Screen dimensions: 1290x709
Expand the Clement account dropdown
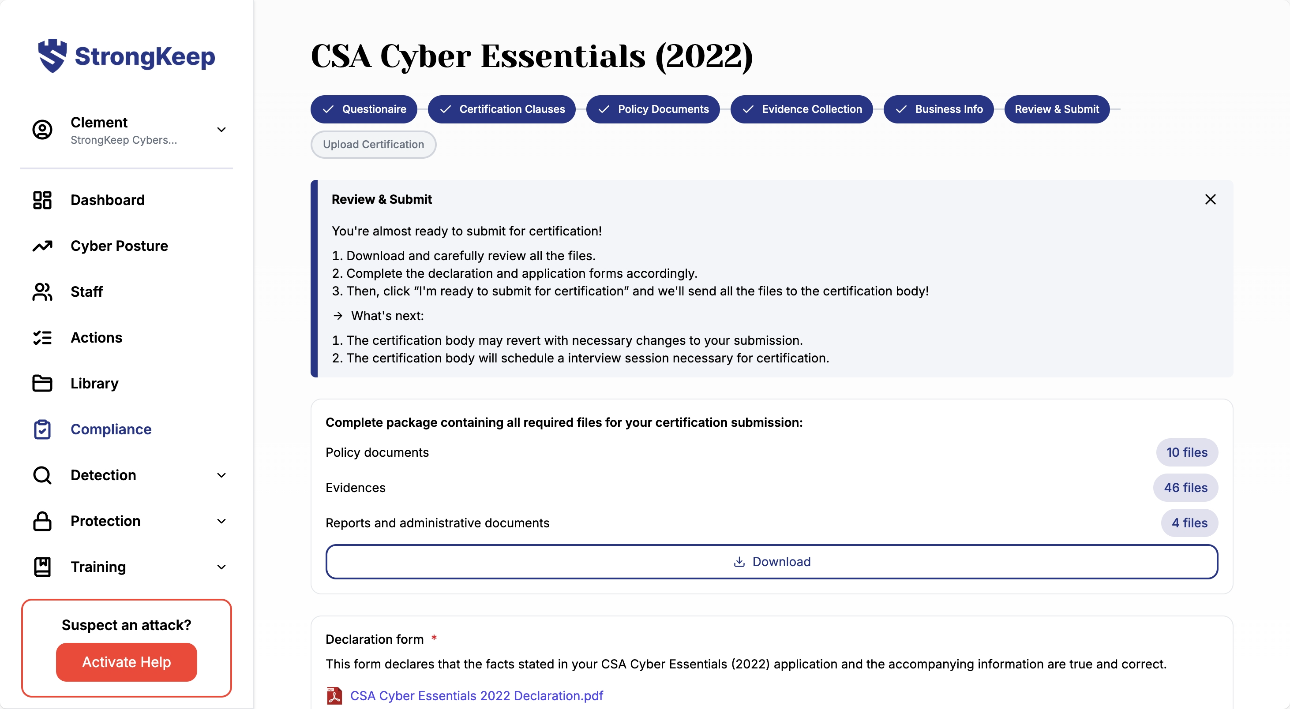coord(221,130)
